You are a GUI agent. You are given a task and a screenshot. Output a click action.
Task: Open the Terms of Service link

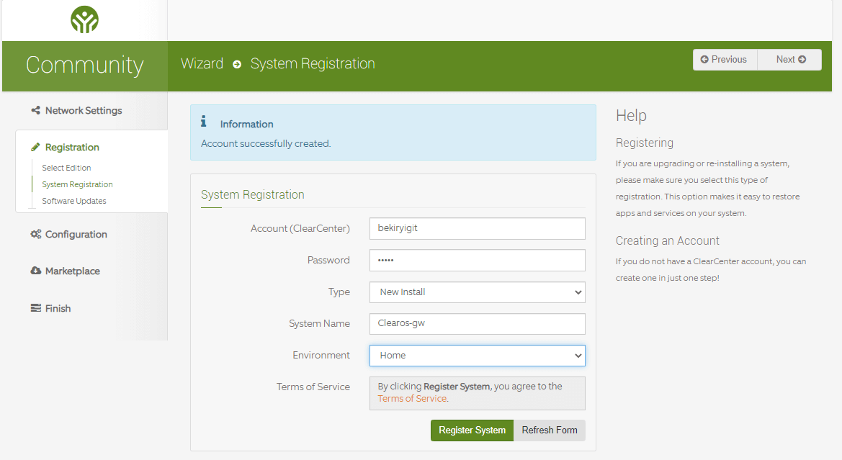411,398
